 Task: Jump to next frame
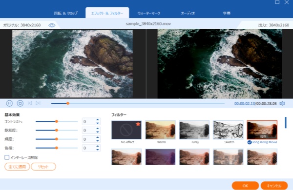38,103
